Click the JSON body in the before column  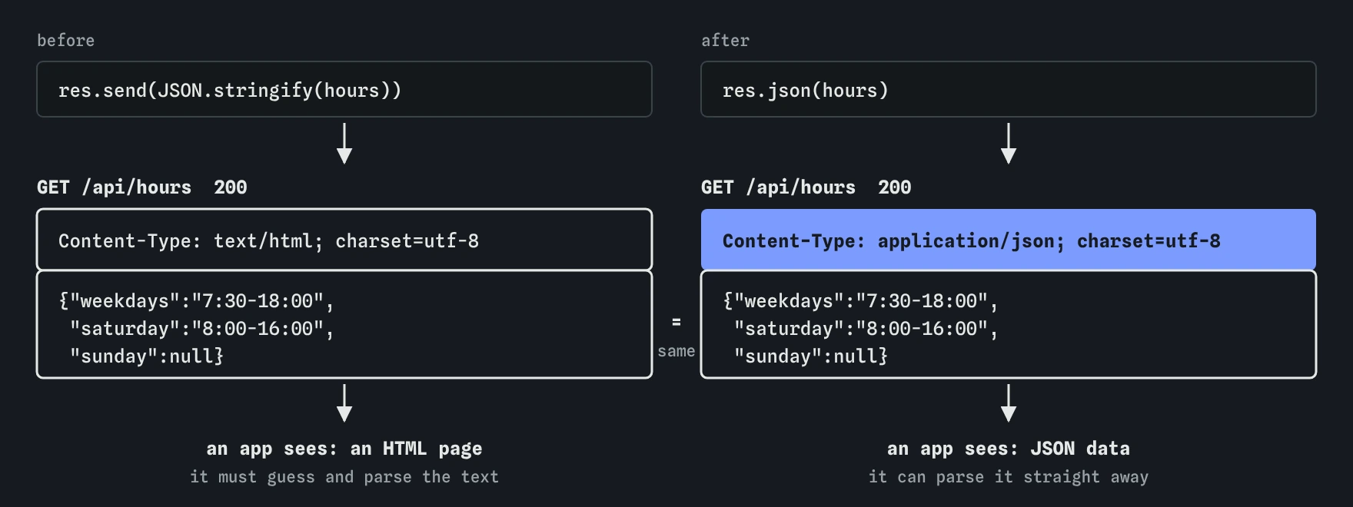(344, 324)
